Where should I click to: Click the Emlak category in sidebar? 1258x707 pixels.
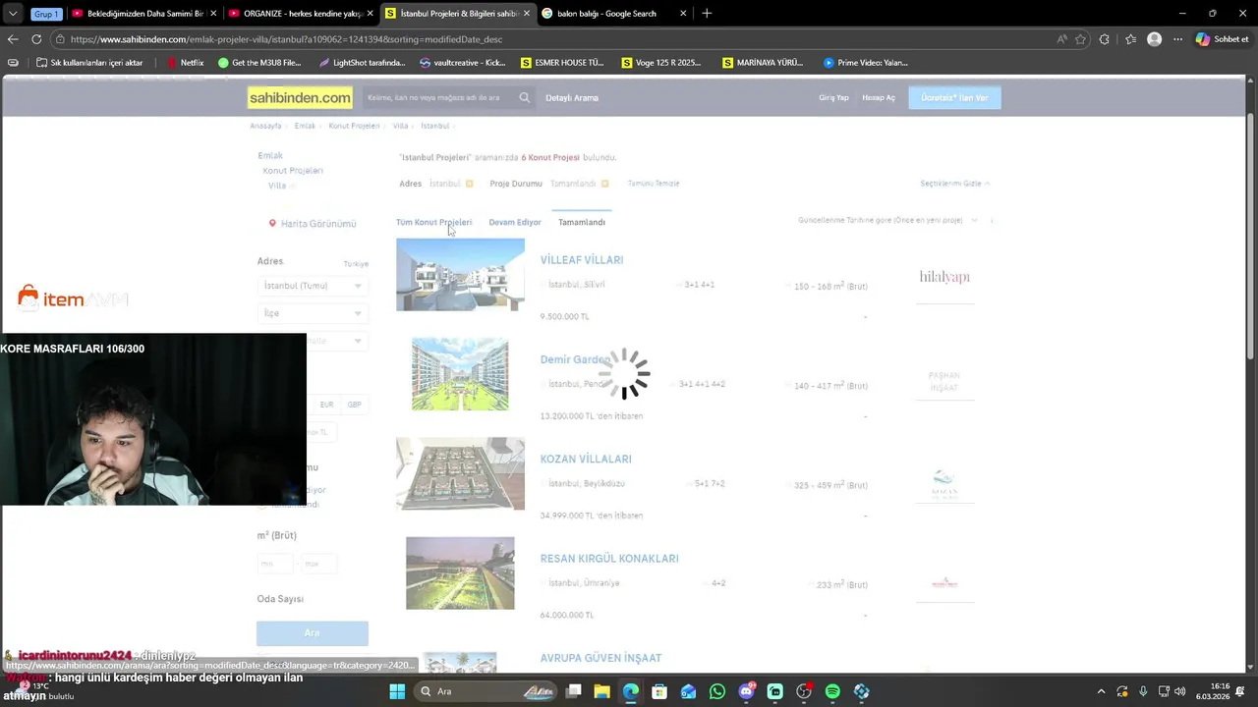click(270, 155)
